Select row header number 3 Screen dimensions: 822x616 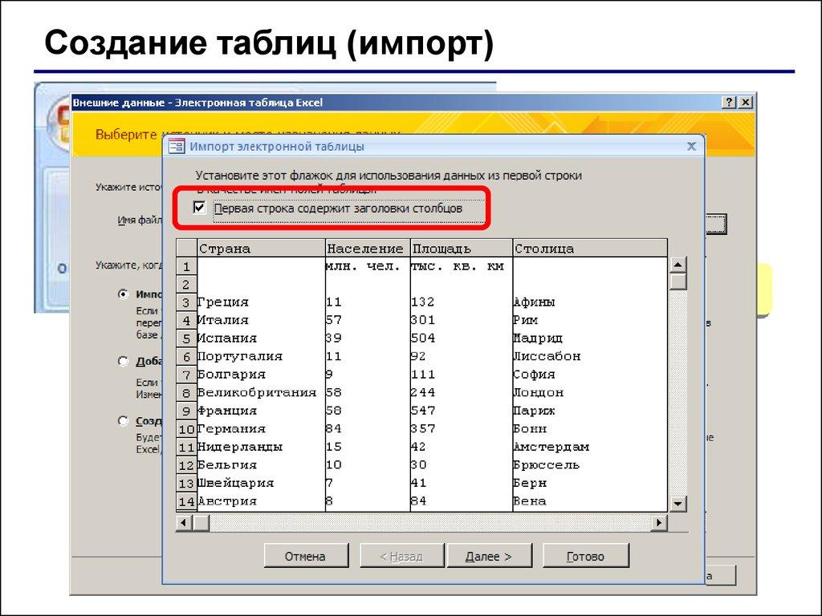click(x=186, y=302)
